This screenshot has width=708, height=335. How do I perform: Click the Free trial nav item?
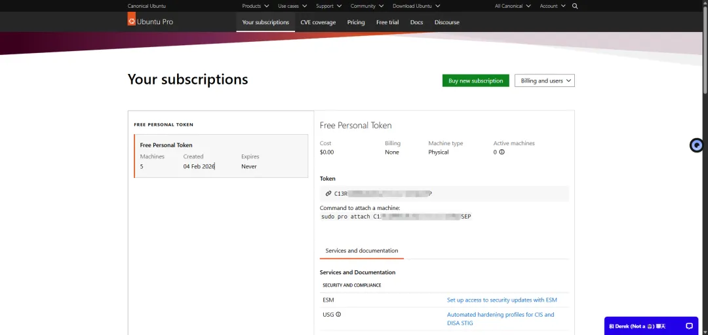pyautogui.click(x=387, y=22)
